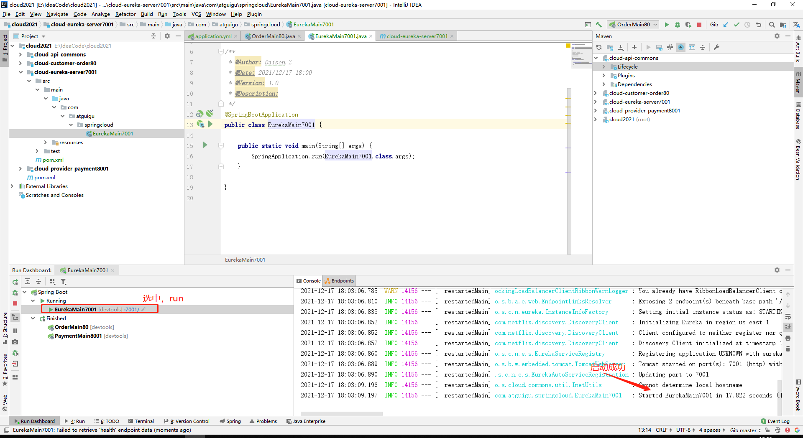The width and height of the screenshot is (803, 438).
Task: Toggle scroll to end of console
Action: 788,327
